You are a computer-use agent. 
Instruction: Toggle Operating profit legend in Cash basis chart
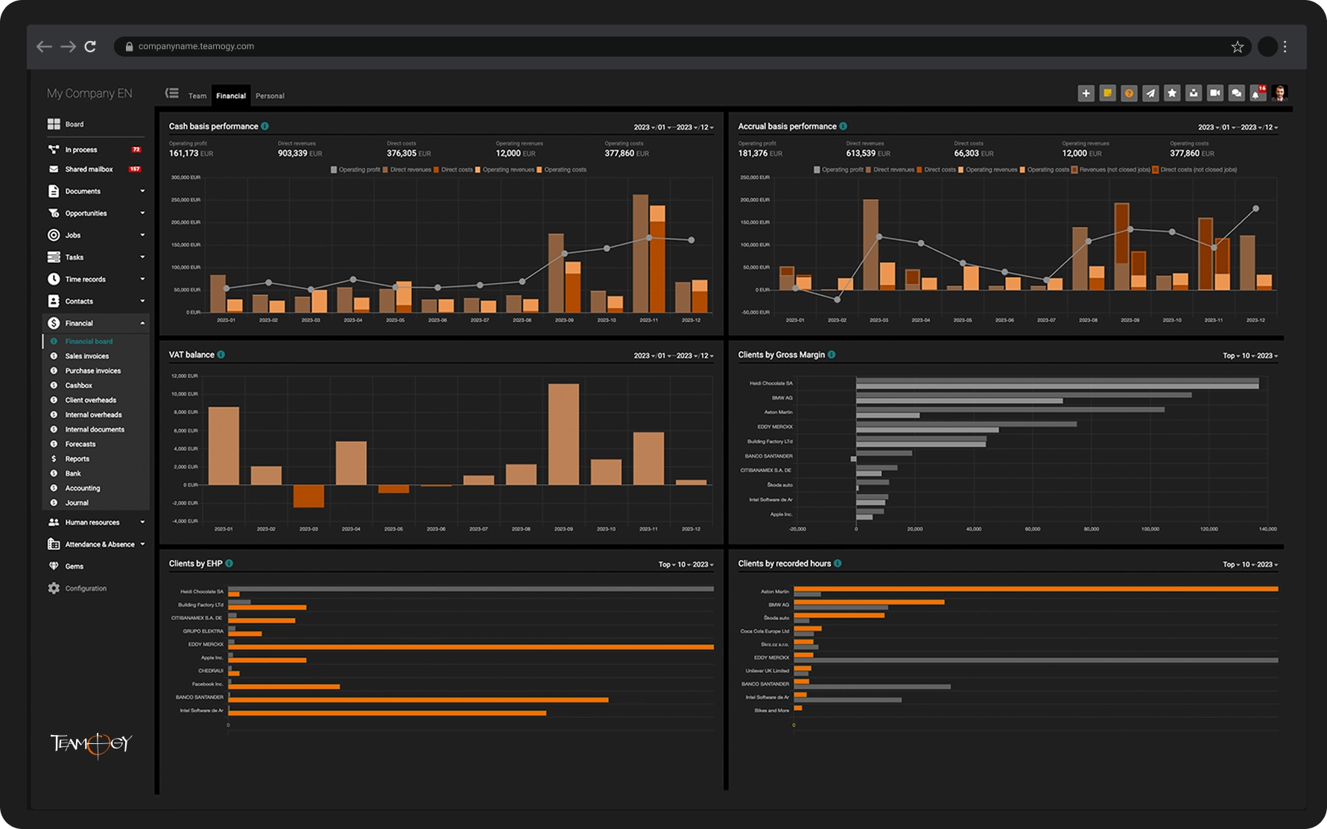click(x=355, y=170)
